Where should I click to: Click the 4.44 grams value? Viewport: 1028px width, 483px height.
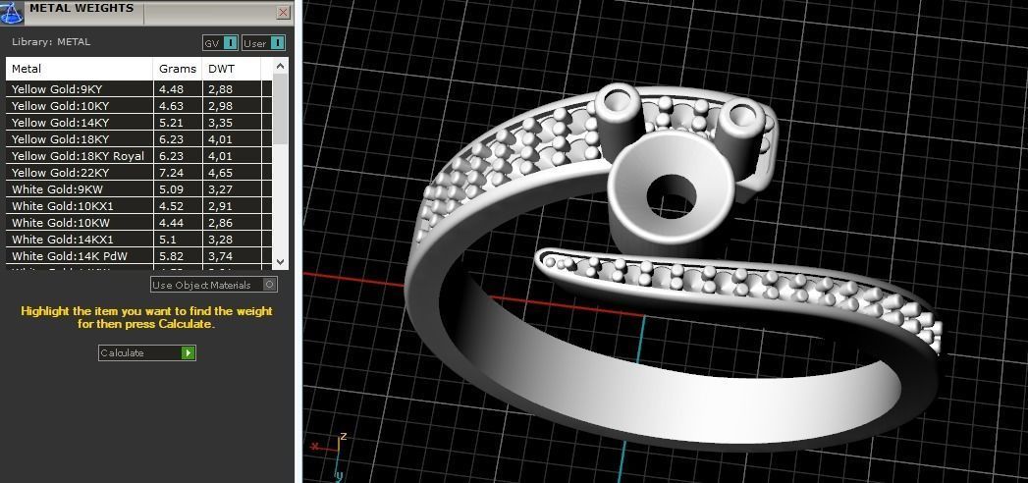tap(171, 223)
